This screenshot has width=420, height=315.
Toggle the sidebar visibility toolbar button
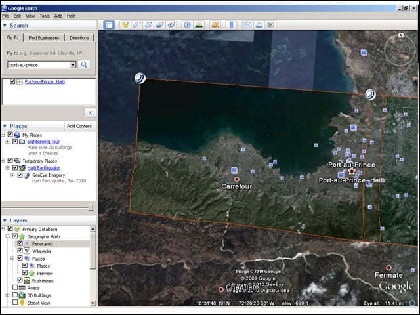point(109,25)
